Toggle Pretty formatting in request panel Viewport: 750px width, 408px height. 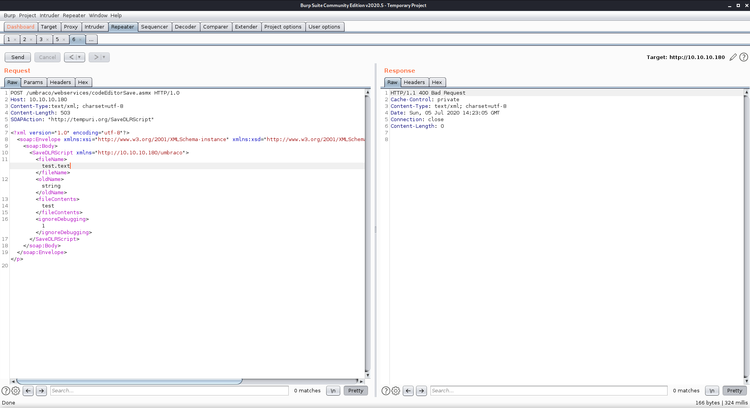click(355, 391)
